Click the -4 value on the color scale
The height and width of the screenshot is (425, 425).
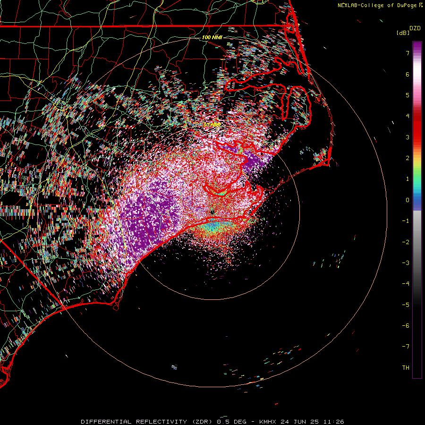[x=406, y=284]
